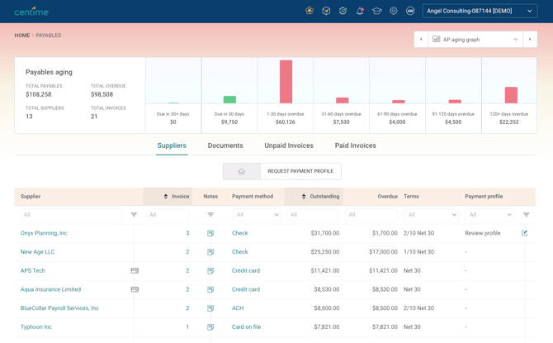Screen dimensions: 553x343
Task: Open the notifications bell
Action: point(360,11)
